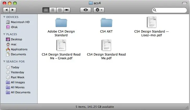Click the Adobe CS4 Design Standard label
190x110 pixels.
tap(61, 33)
